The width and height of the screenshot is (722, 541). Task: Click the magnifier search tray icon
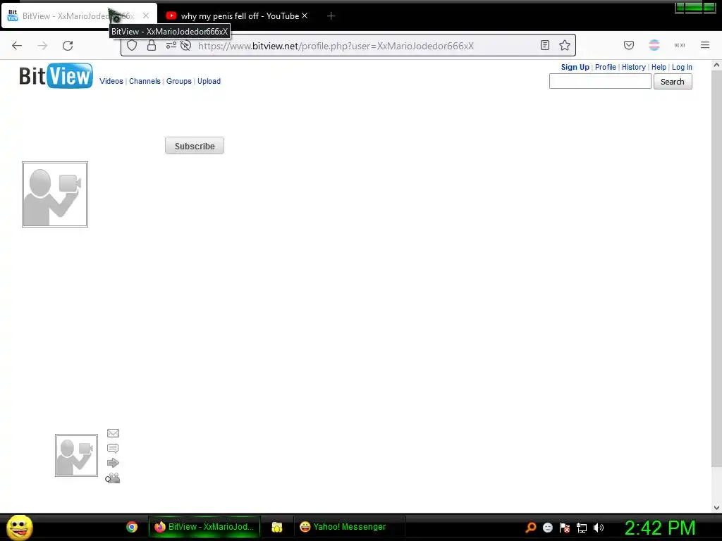coord(530,528)
